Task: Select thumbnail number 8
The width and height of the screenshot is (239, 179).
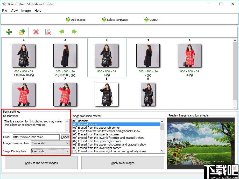Action: [x=107, y=94]
